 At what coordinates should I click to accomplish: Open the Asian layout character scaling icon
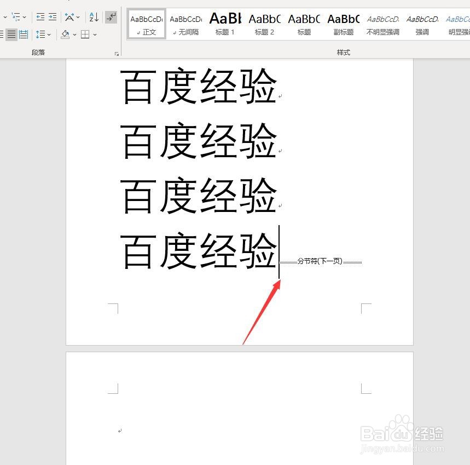pos(69,17)
